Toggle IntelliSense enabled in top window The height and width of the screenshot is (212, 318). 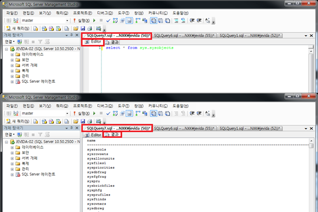[129, 21]
